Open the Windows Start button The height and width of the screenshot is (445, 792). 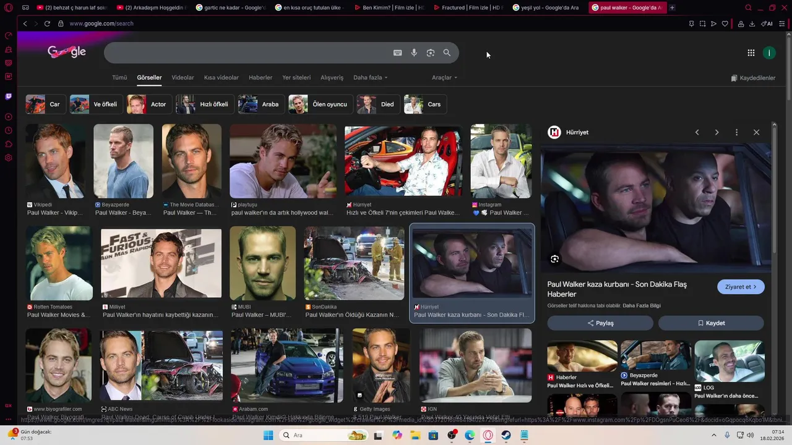coord(268,435)
